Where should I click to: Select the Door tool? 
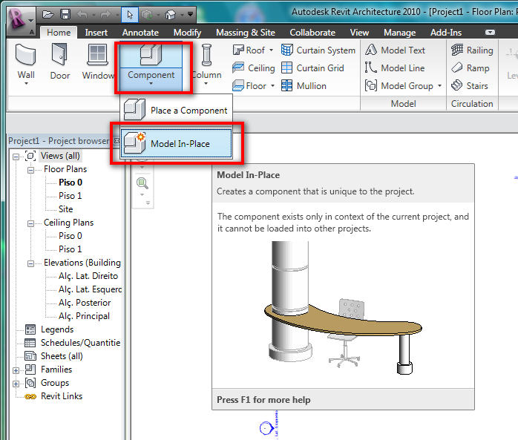click(60, 62)
